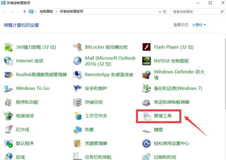Click the 工作文件夹 text link
The image size is (226, 160).
point(96,116)
